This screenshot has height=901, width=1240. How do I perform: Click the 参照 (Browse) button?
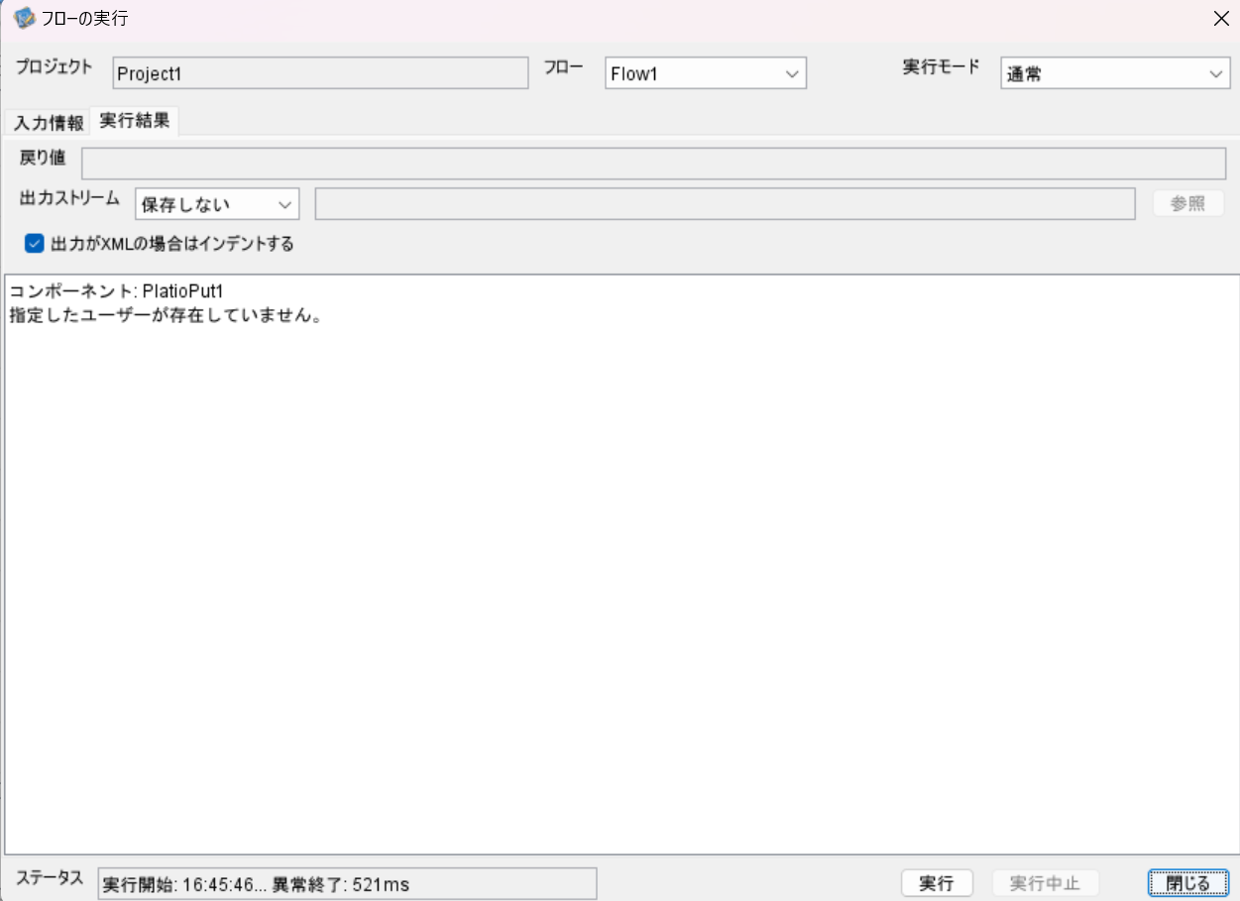(1187, 203)
